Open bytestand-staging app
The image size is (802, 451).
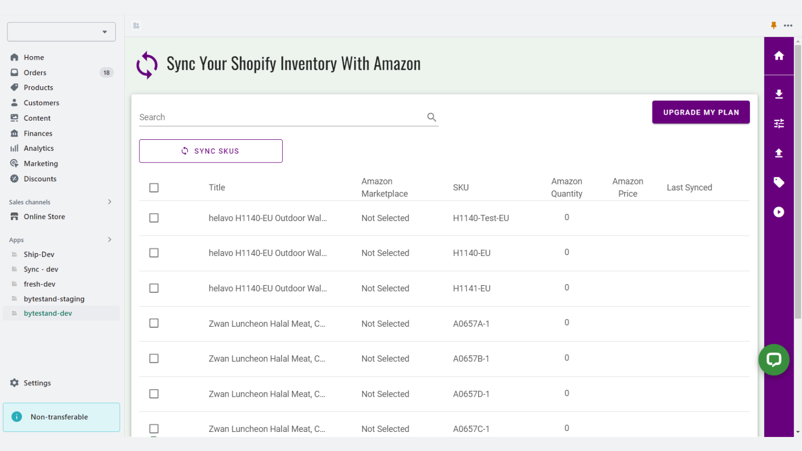pos(54,299)
